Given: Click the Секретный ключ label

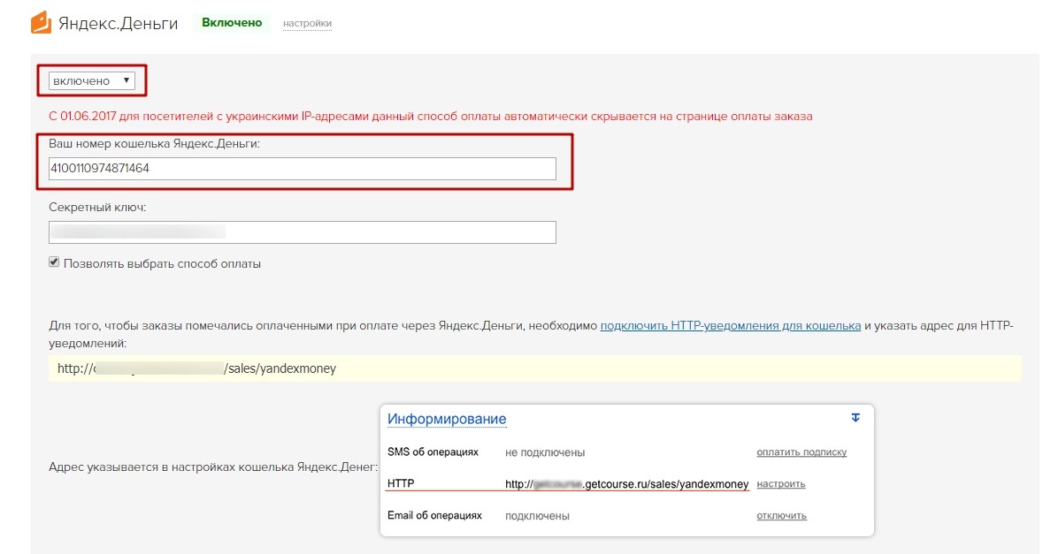Looking at the screenshot, I should coord(97,208).
